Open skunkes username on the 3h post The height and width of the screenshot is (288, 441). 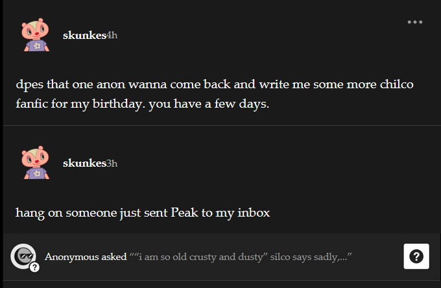point(84,163)
